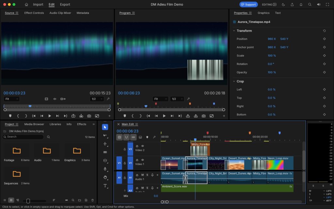Switch to the Export workspace tab

65,5
